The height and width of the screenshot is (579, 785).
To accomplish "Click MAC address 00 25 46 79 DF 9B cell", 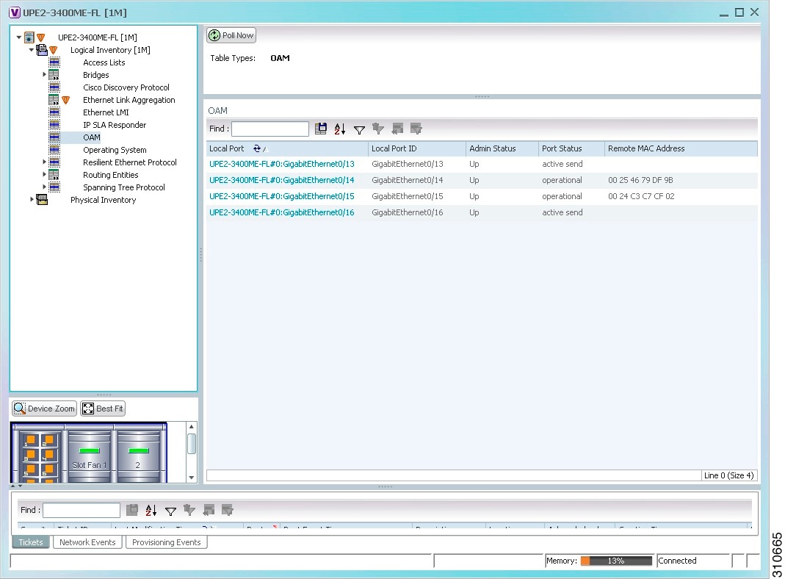I will coord(640,180).
